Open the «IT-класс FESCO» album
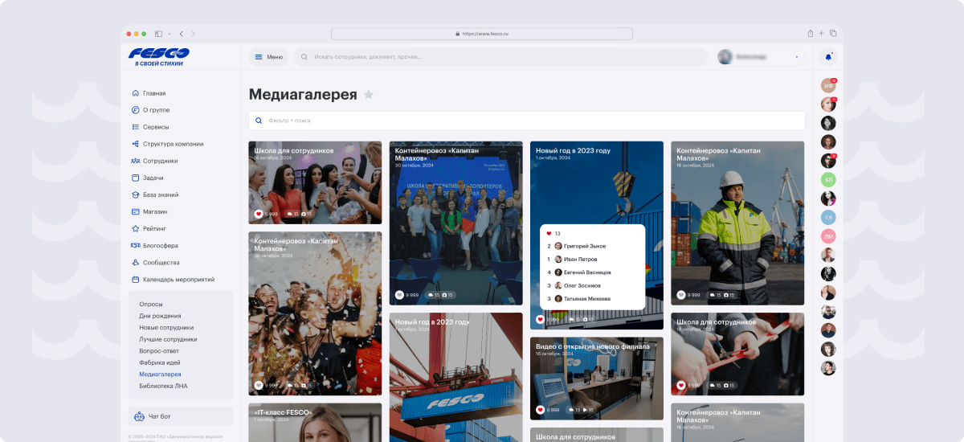Screen dimensions: 964x442 click(315, 423)
